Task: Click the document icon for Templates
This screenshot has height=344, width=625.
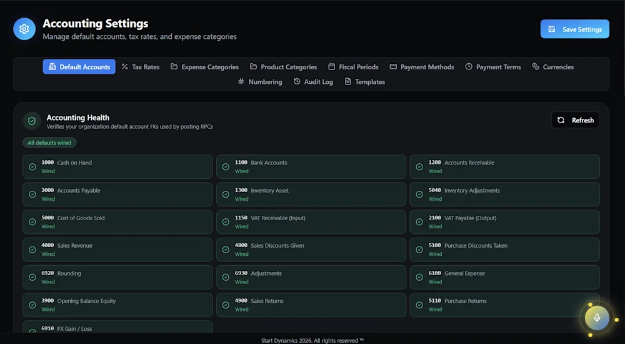Action: (x=348, y=81)
